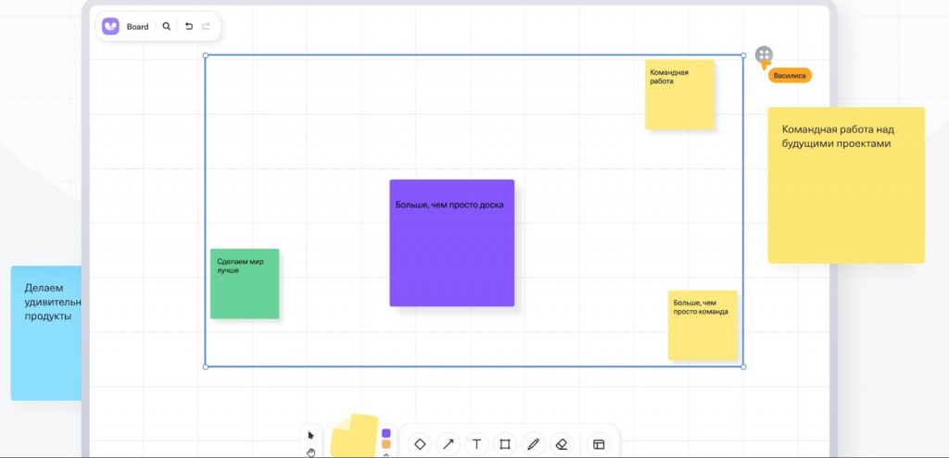Click the gray grid cursor avatar icon
Screen dimensions: 949x458
point(765,55)
